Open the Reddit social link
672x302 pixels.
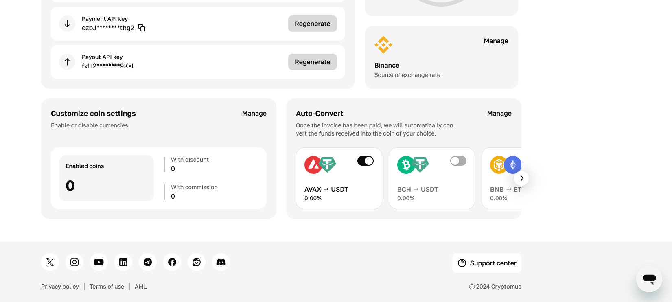(197, 262)
